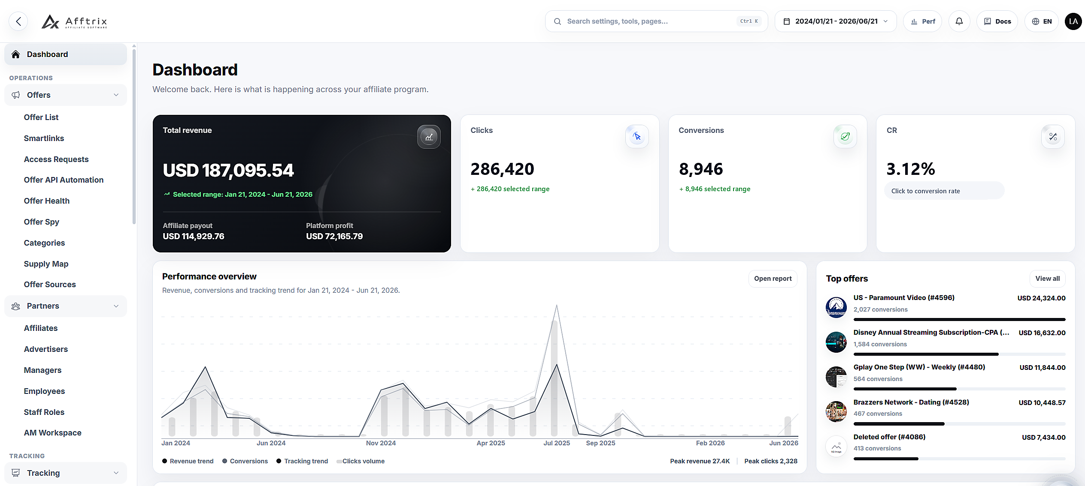
Task: Open Gplay One Step offer thumbnail
Action: pos(836,377)
